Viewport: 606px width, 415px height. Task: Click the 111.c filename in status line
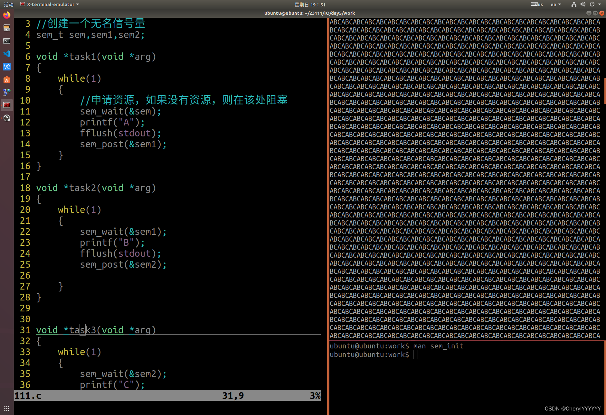[28, 395]
